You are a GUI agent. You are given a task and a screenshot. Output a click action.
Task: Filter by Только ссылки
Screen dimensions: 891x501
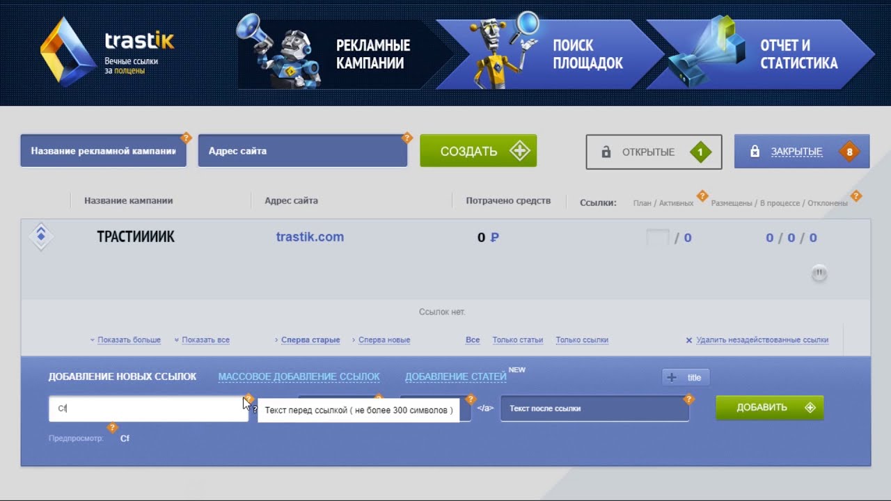tap(582, 340)
